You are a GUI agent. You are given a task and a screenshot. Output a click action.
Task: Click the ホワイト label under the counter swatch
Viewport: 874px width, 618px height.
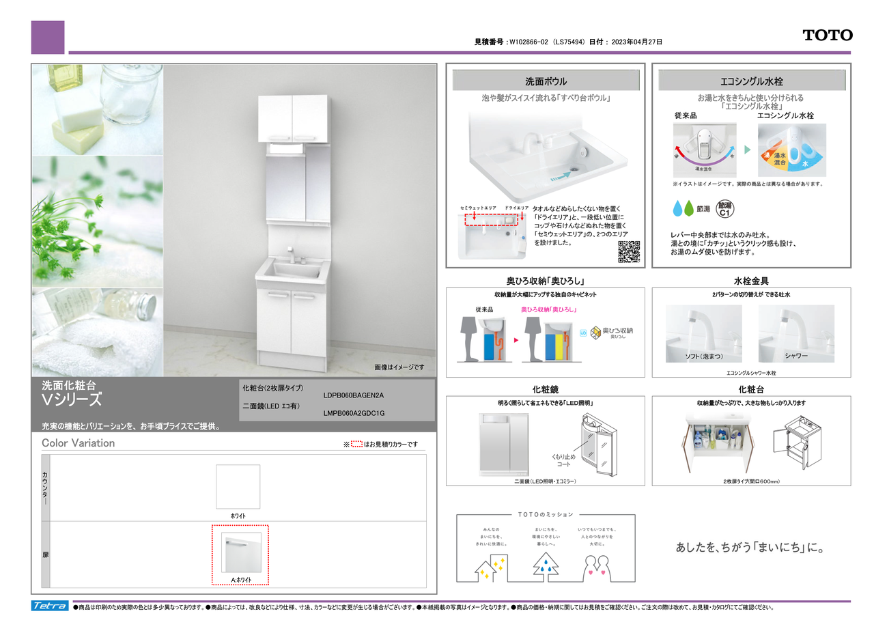pos(238,516)
